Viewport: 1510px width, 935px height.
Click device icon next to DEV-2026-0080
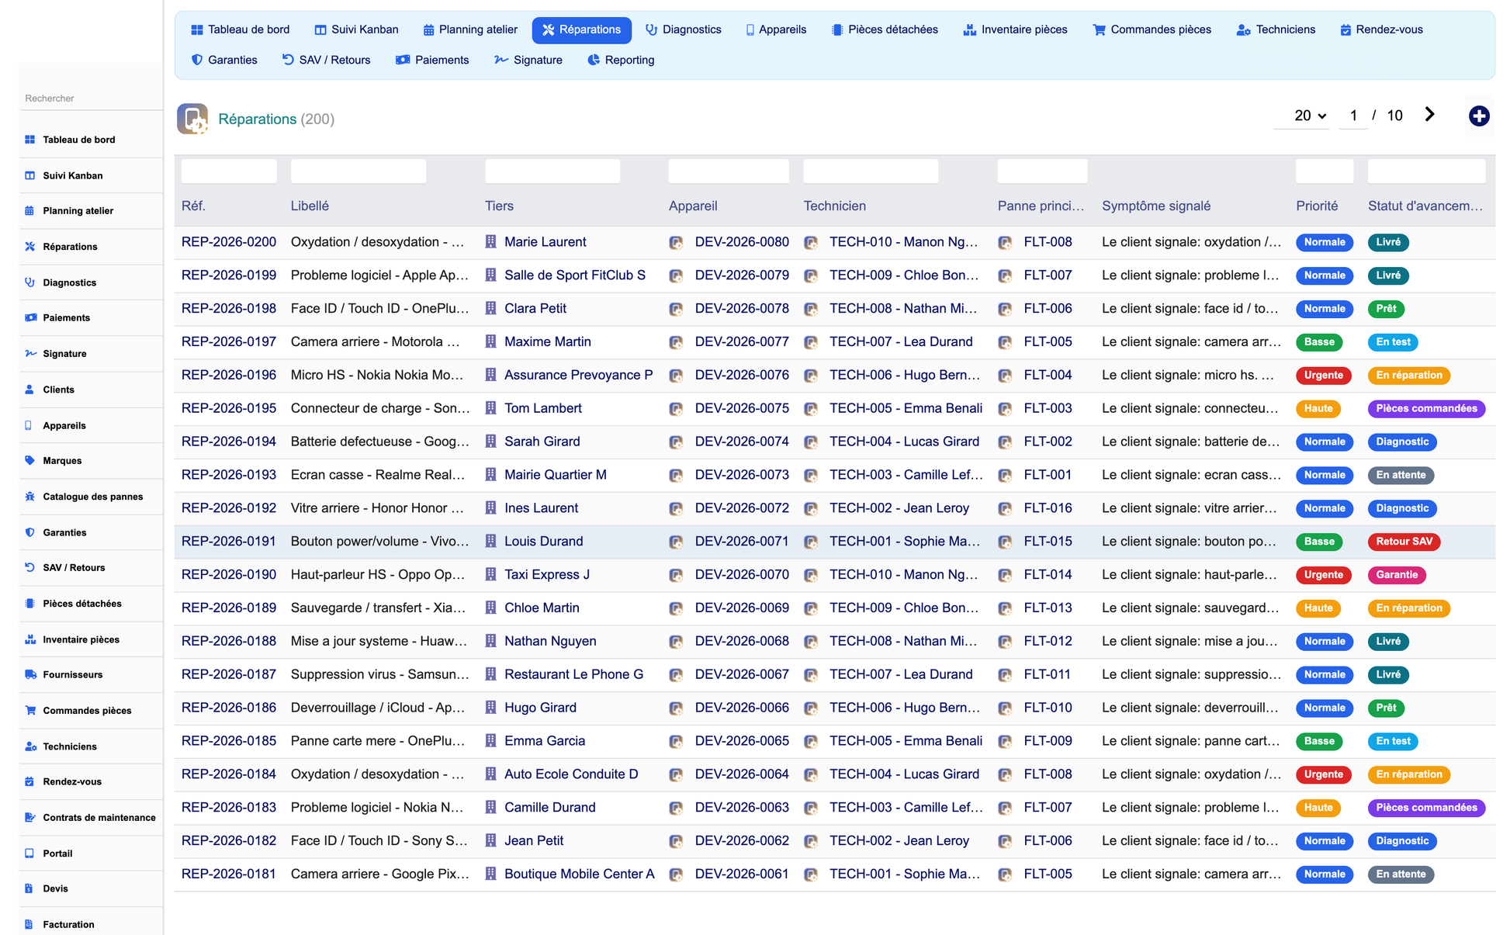[676, 243]
